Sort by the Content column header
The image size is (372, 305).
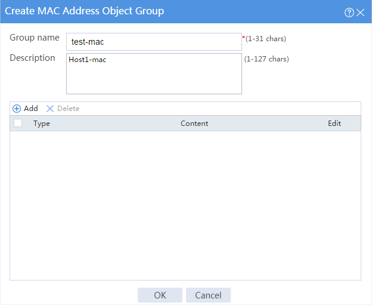click(x=194, y=124)
